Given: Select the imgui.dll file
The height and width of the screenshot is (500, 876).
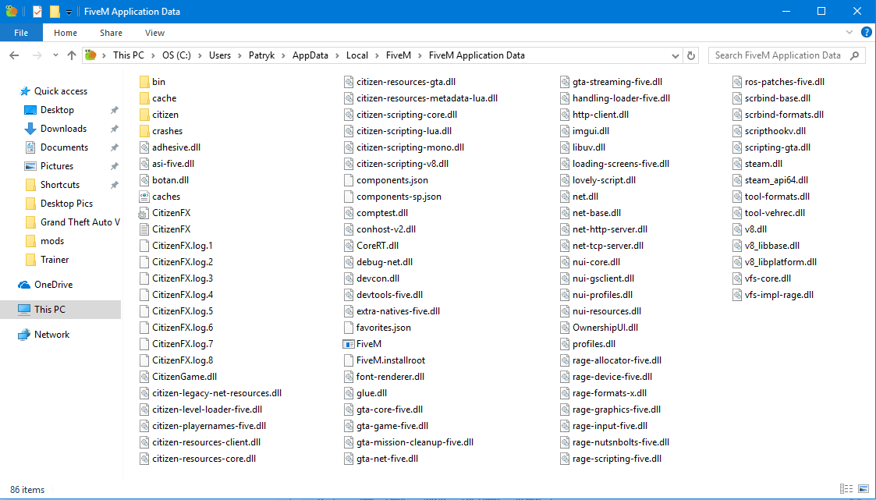Looking at the screenshot, I should point(584,131).
